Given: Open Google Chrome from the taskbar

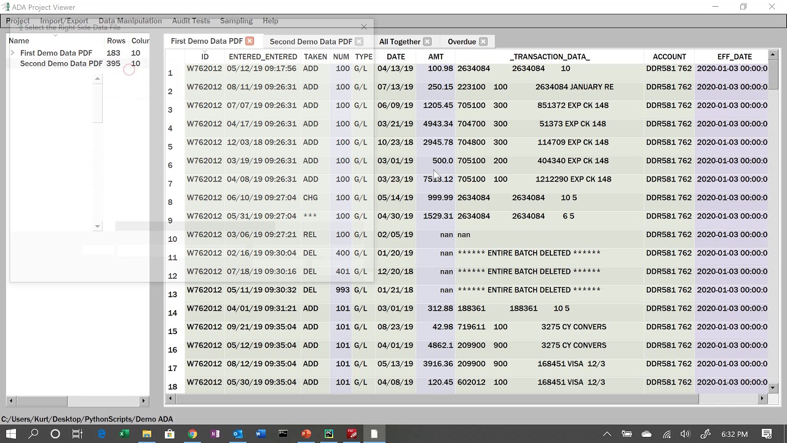Looking at the screenshot, I should point(192,434).
